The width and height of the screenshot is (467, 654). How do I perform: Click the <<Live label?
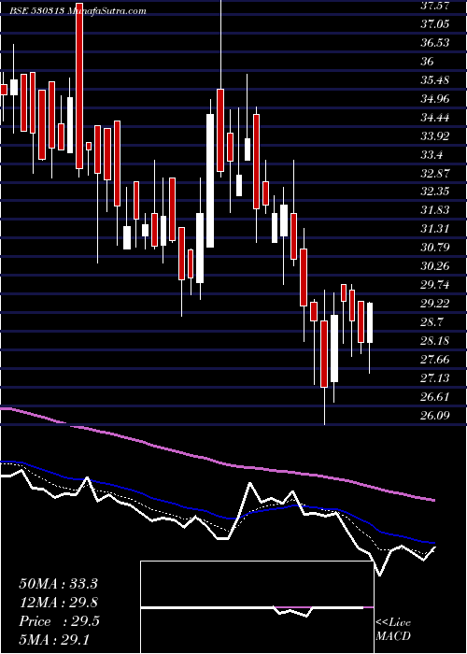393,623
